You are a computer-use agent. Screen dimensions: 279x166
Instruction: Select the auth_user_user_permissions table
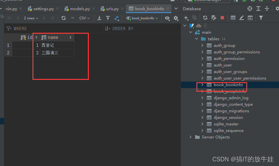240,78
